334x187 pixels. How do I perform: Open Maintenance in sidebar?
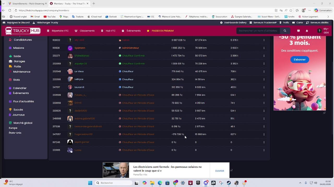click(20, 72)
